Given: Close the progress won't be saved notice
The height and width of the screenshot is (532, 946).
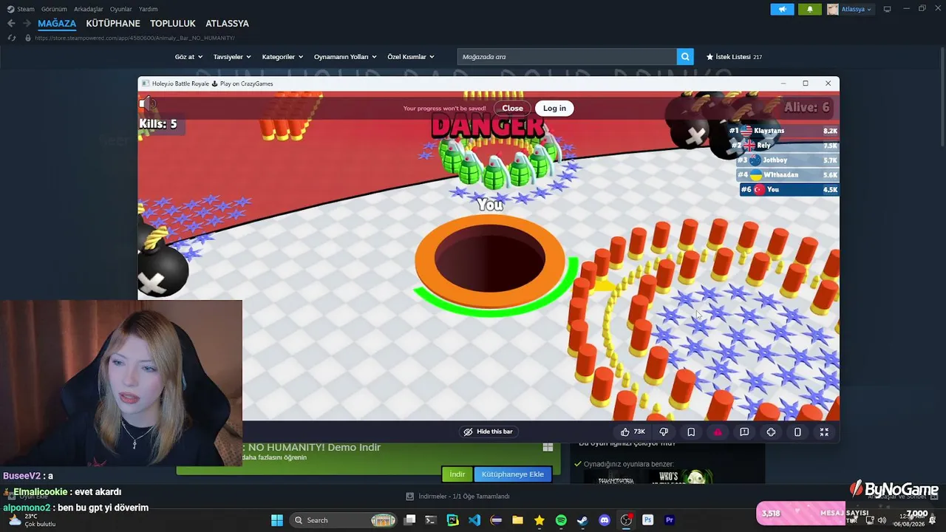Looking at the screenshot, I should (512, 108).
